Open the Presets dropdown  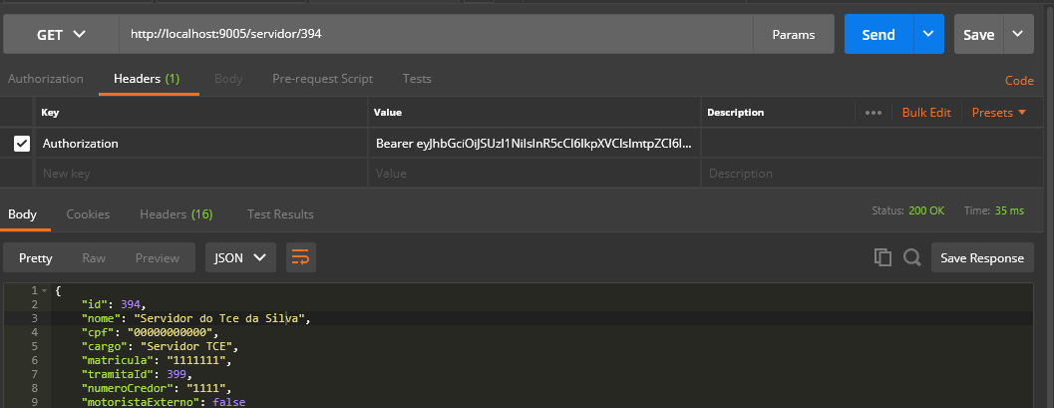999,113
